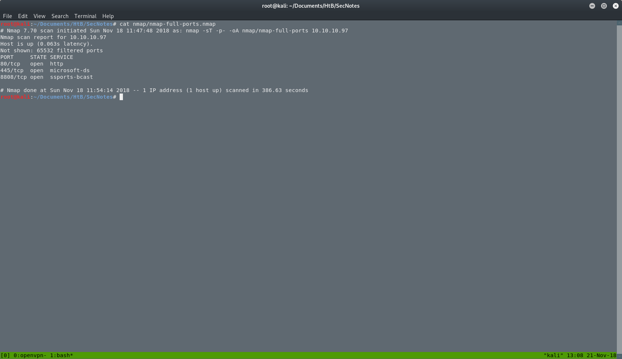Screen dimensions: 622x359
Task: Click the tmux session indicator [0]
Action: click(5, 355)
